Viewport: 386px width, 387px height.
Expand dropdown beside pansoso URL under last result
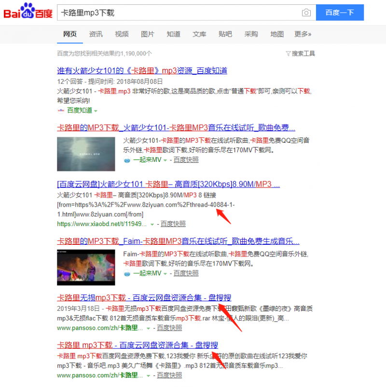[149, 376]
